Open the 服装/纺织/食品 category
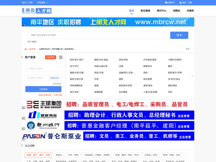This screenshot has width=216, height=162. [x=101, y=60]
